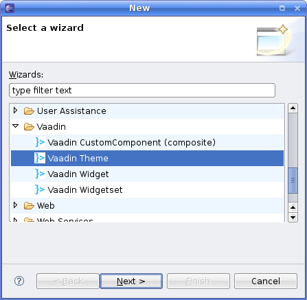Click the Eclipse icon in title bar
The height and width of the screenshot is (300, 307).
click(x=10, y=8)
